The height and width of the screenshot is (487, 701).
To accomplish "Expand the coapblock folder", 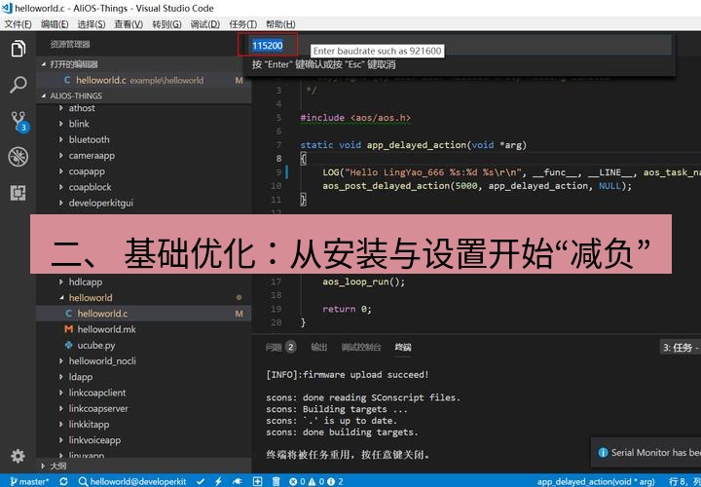I will tap(60, 187).
